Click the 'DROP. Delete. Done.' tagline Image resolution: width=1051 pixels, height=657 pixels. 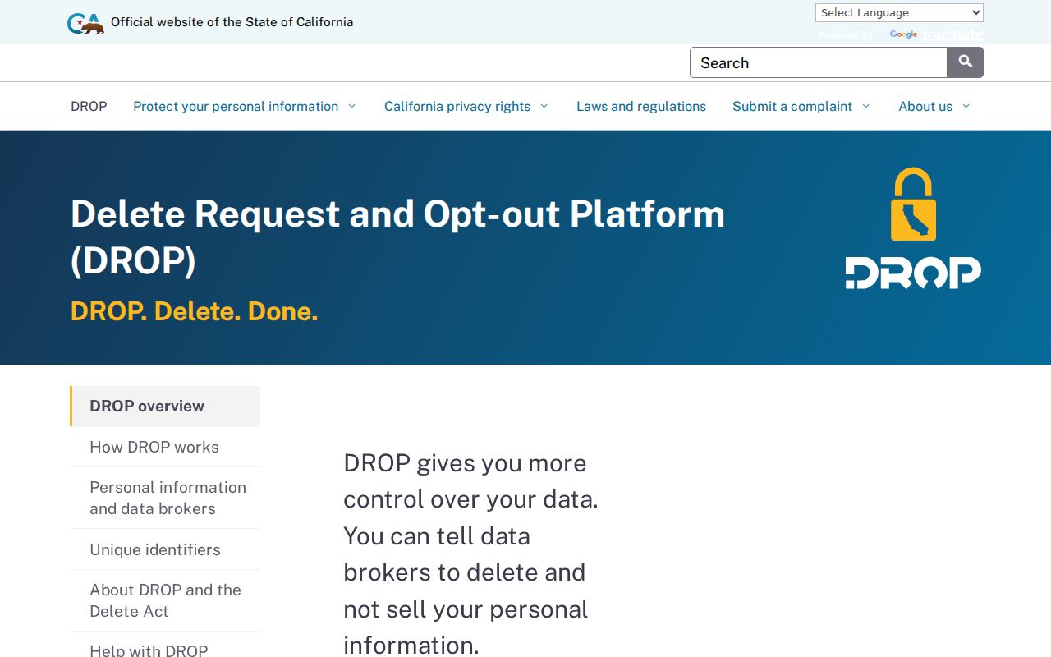coord(194,311)
